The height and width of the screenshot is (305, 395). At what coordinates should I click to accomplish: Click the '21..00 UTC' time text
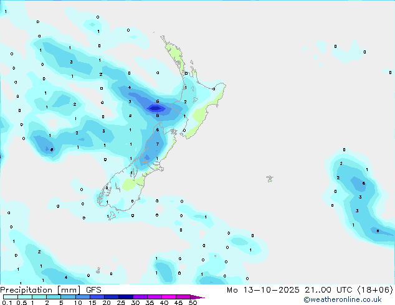(x=328, y=290)
